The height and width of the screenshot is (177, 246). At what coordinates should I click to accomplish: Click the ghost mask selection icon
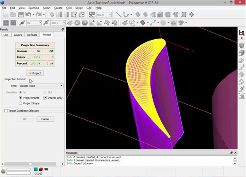click(181, 23)
